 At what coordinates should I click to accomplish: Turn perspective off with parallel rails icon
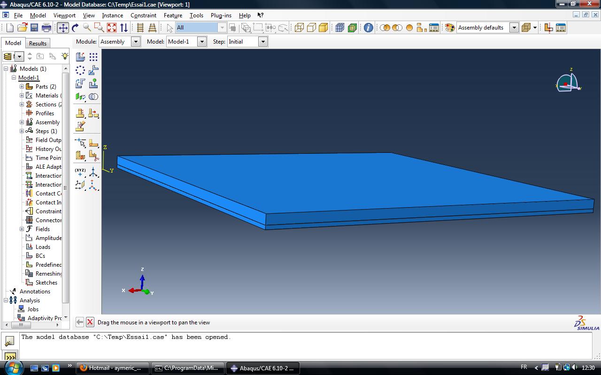(x=140, y=28)
